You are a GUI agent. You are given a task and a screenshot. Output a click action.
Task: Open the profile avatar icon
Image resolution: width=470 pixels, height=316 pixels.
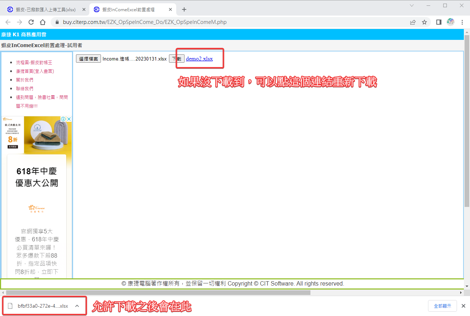(x=450, y=22)
